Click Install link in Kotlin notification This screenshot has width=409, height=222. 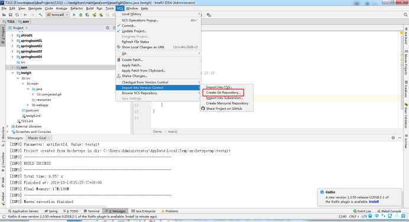(x=374, y=202)
